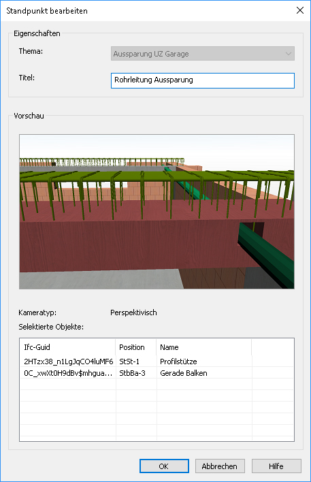Screen dimensions: 311x482
Task: Click the Name column header
Action: click(x=203, y=347)
